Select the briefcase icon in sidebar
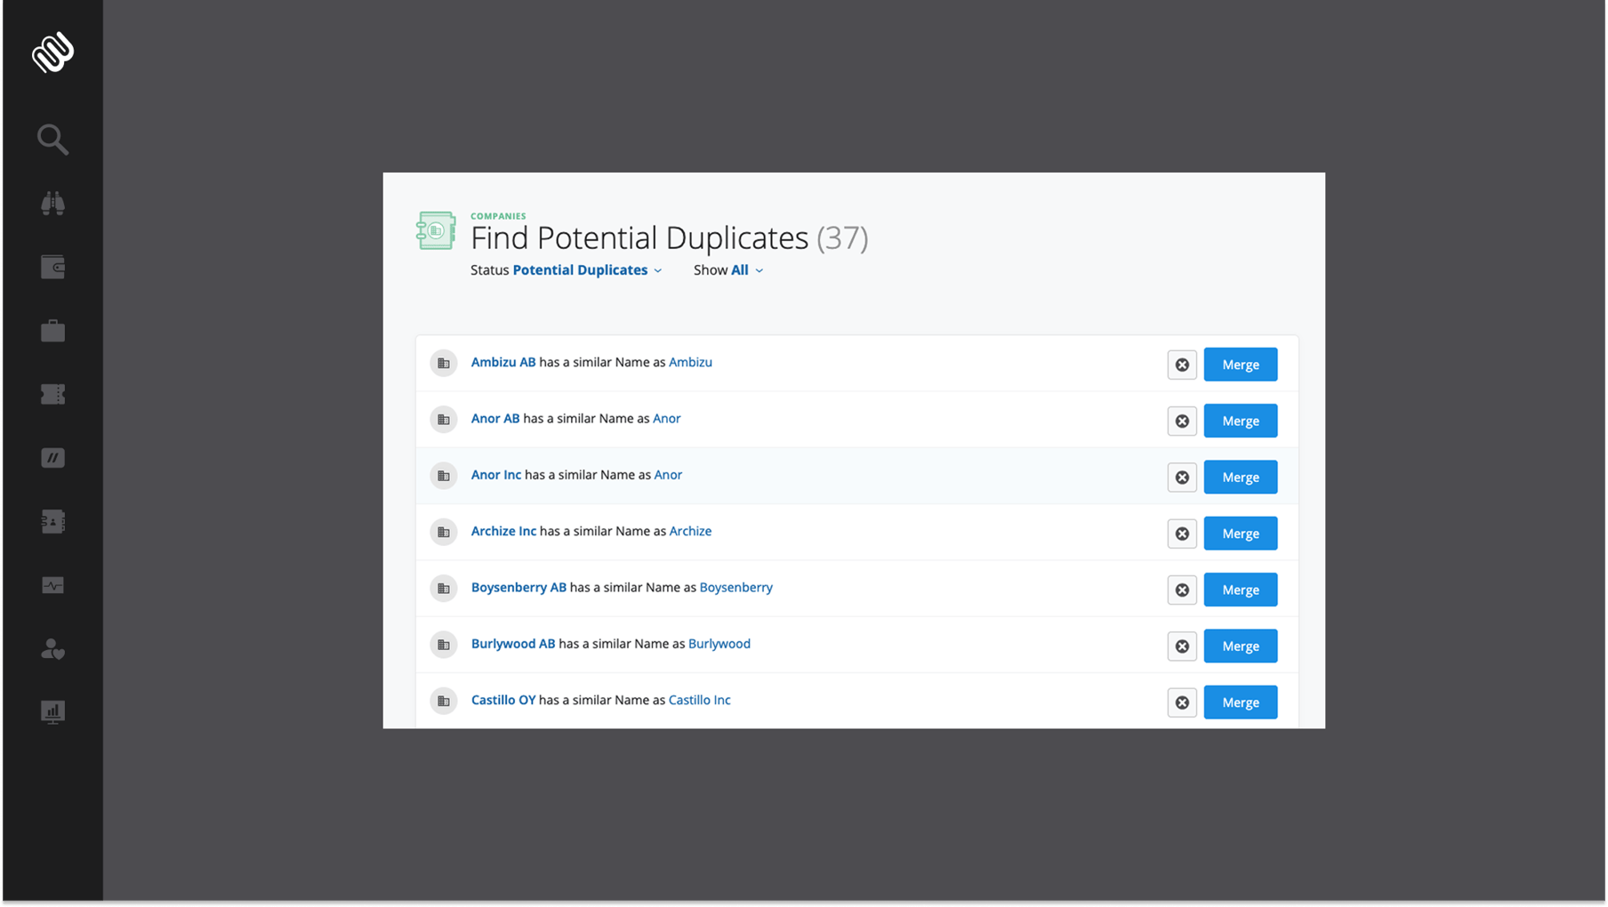Image resolution: width=1608 pixels, height=907 pixels. (x=52, y=331)
